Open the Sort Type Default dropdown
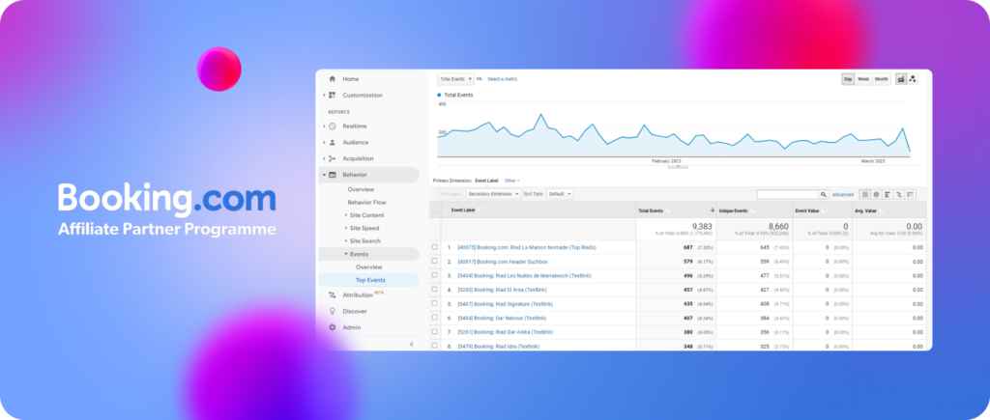Image resolution: width=990 pixels, height=420 pixels. click(560, 194)
